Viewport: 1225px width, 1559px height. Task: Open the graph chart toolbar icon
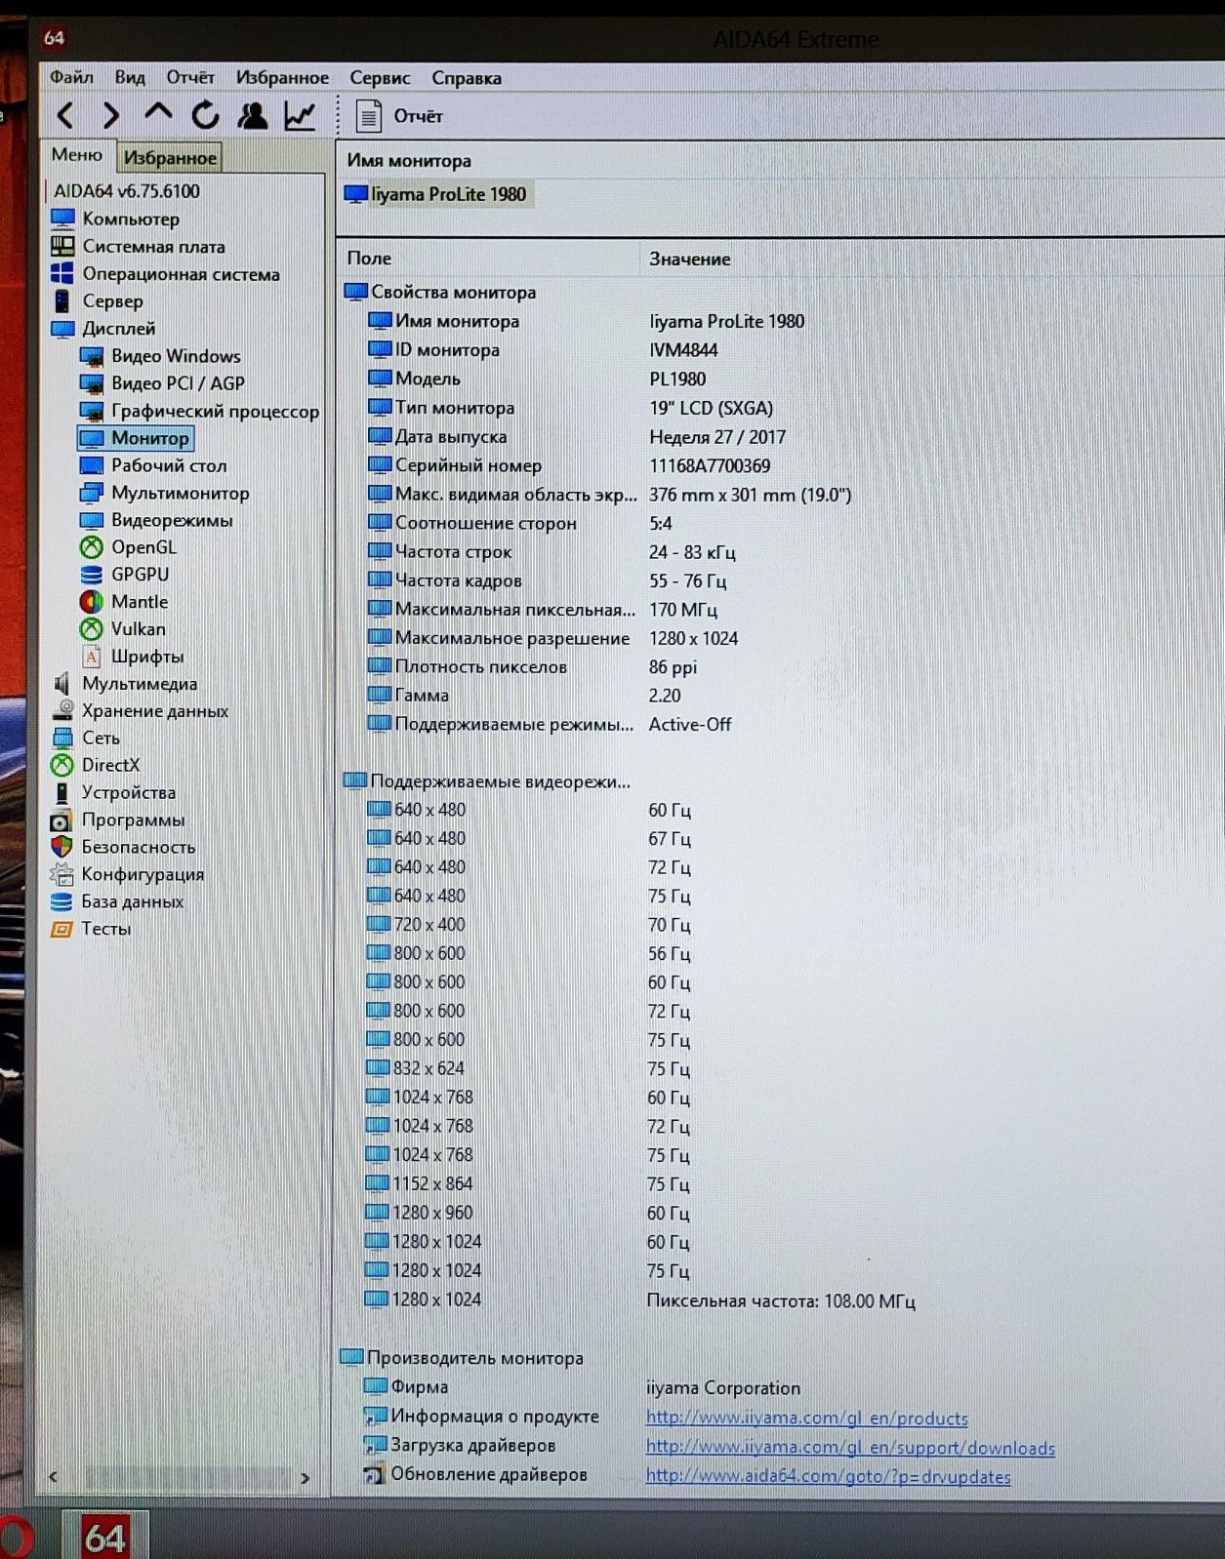point(300,115)
